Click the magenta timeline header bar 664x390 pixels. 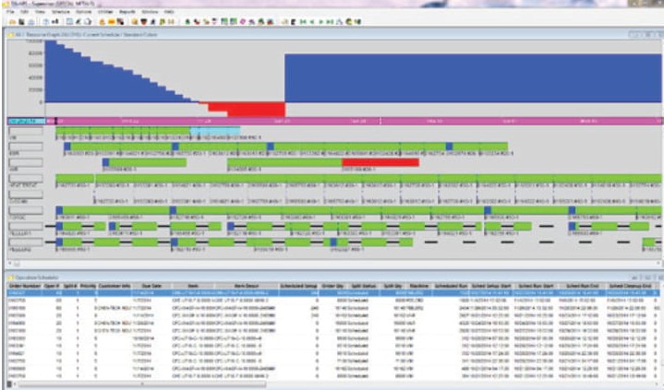353,121
